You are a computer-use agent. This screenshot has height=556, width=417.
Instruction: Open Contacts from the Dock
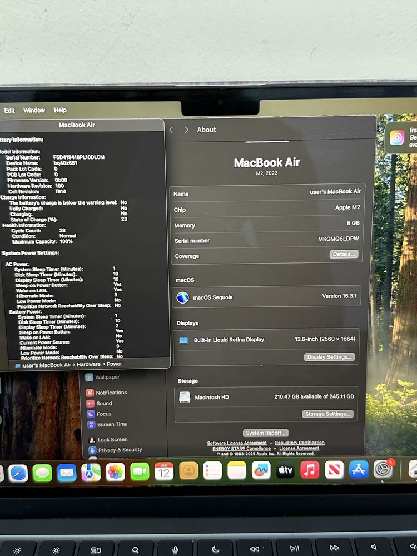point(188,471)
